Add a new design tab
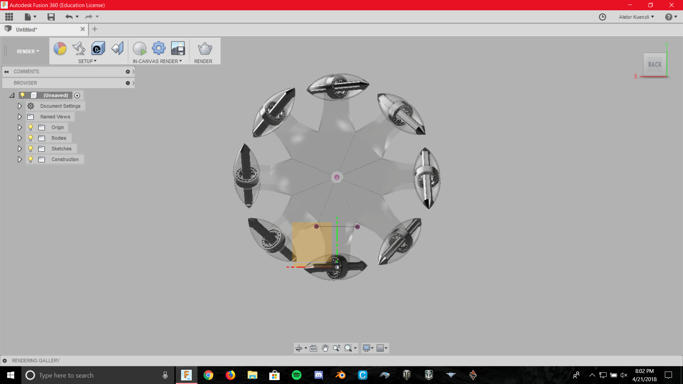This screenshot has height=384, width=683. click(95, 29)
